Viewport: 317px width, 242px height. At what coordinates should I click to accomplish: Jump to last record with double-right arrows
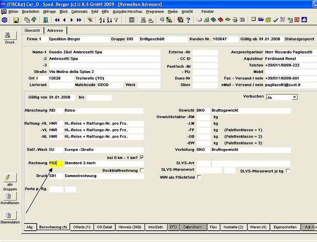[79, 20]
